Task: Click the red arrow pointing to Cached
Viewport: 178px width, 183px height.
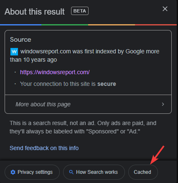Action: (158, 155)
